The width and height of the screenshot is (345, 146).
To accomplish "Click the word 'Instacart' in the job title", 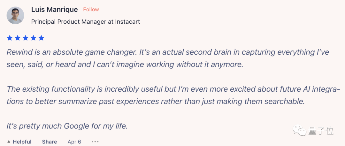I will (128, 22).
